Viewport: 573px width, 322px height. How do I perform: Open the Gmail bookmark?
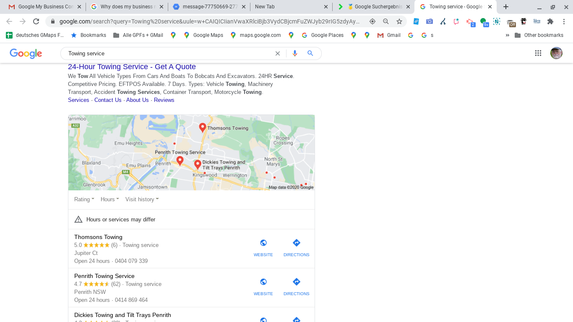point(389,35)
